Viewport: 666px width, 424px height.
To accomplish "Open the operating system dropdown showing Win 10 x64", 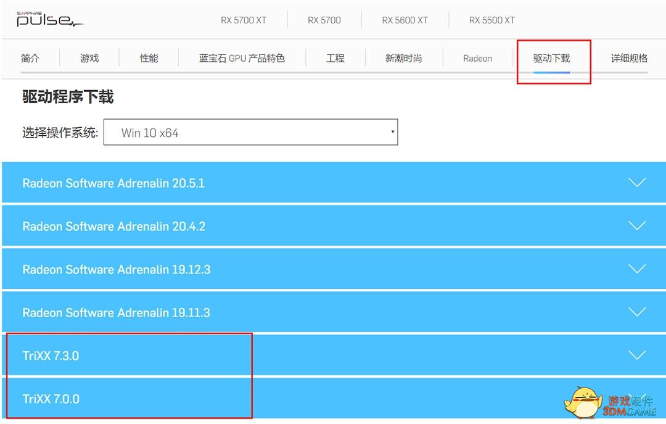I will coord(250,132).
